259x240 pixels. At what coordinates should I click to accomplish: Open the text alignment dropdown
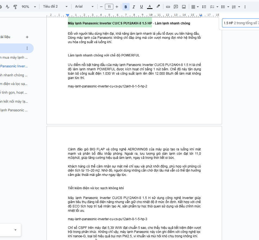point(195,7)
